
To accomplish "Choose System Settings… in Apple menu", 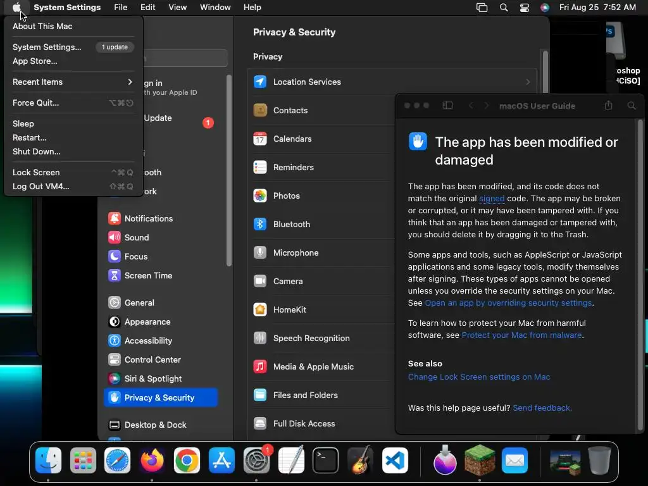I will coord(73,47).
